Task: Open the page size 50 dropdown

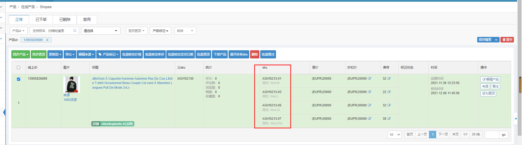Action: click(x=395, y=135)
